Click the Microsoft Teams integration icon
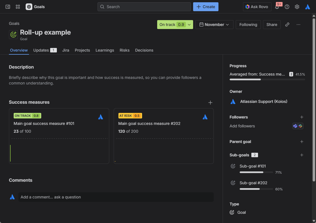The height and width of the screenshot is (223, 316). [x=295, y=126]
